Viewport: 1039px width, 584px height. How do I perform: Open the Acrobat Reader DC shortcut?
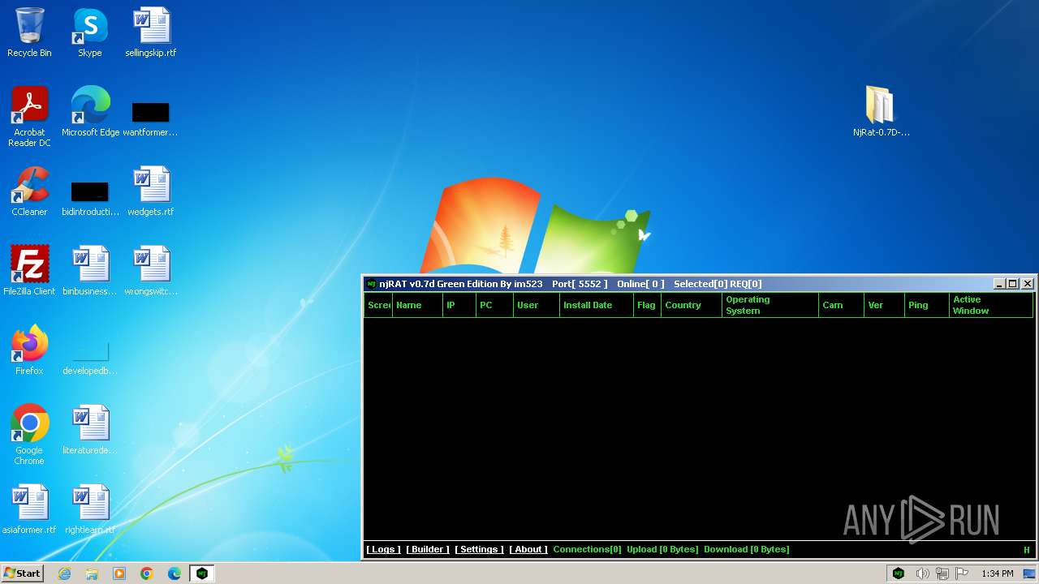(29, 117)
